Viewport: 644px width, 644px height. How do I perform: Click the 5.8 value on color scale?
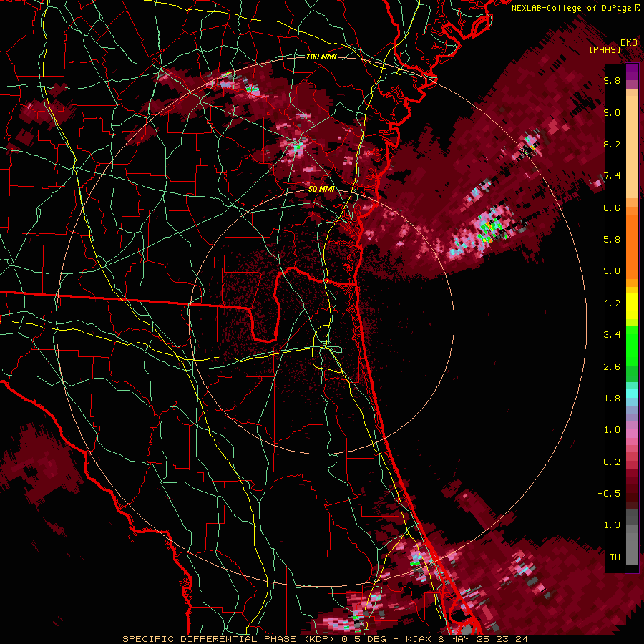pyautogui.click(x=612, y=240)
